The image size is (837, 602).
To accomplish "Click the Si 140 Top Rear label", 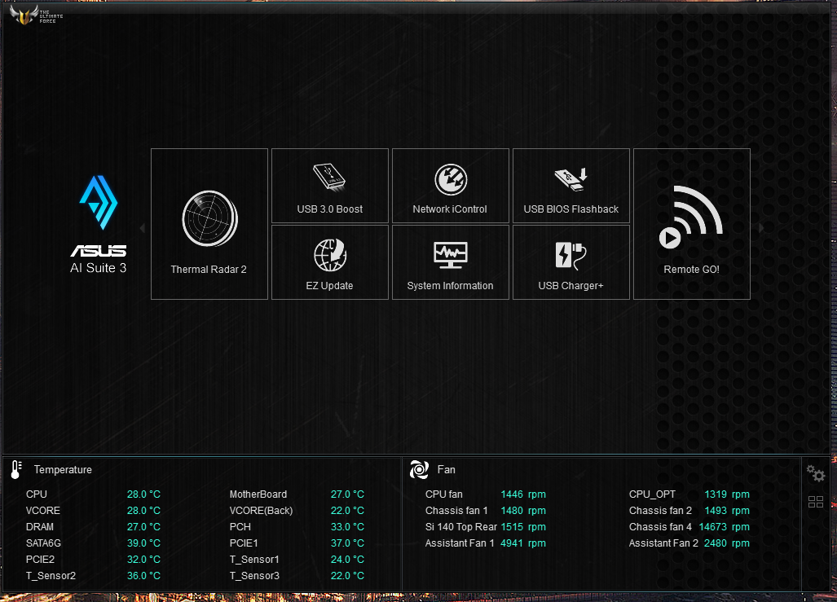I will tap(461, 527).
